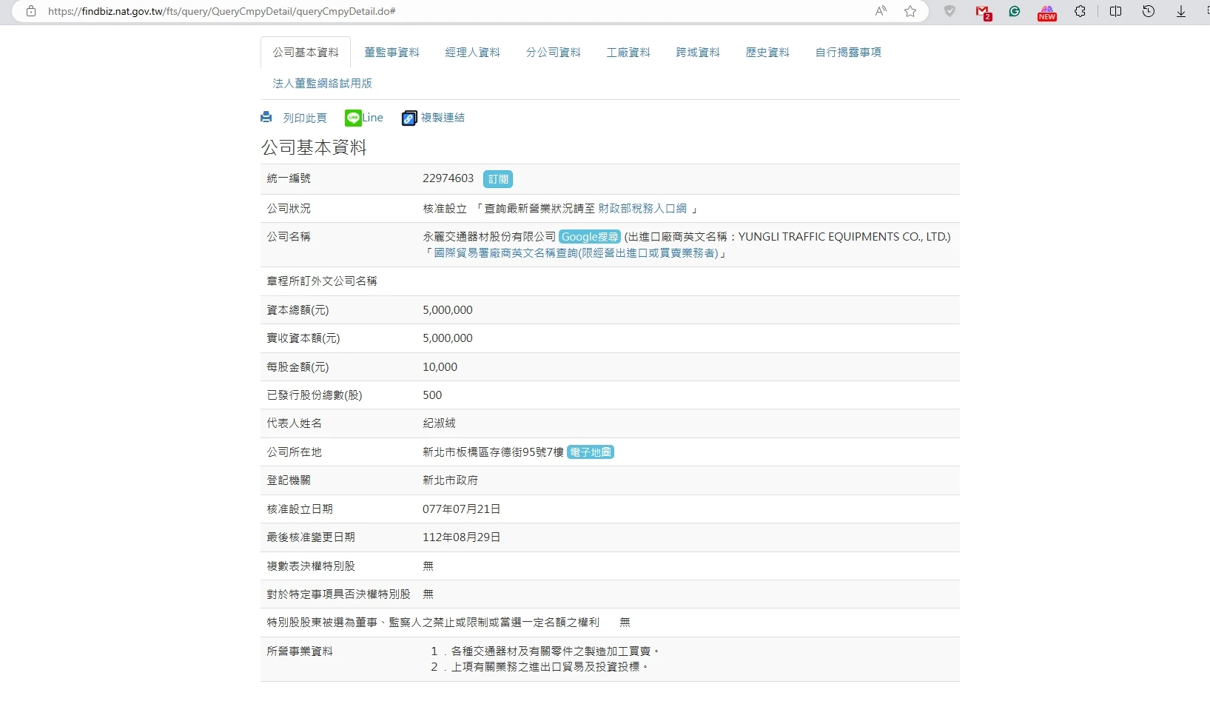This screenshot has width=1210, height=704.
Task: Open the 歷史資料 tab
Action: 767,53
